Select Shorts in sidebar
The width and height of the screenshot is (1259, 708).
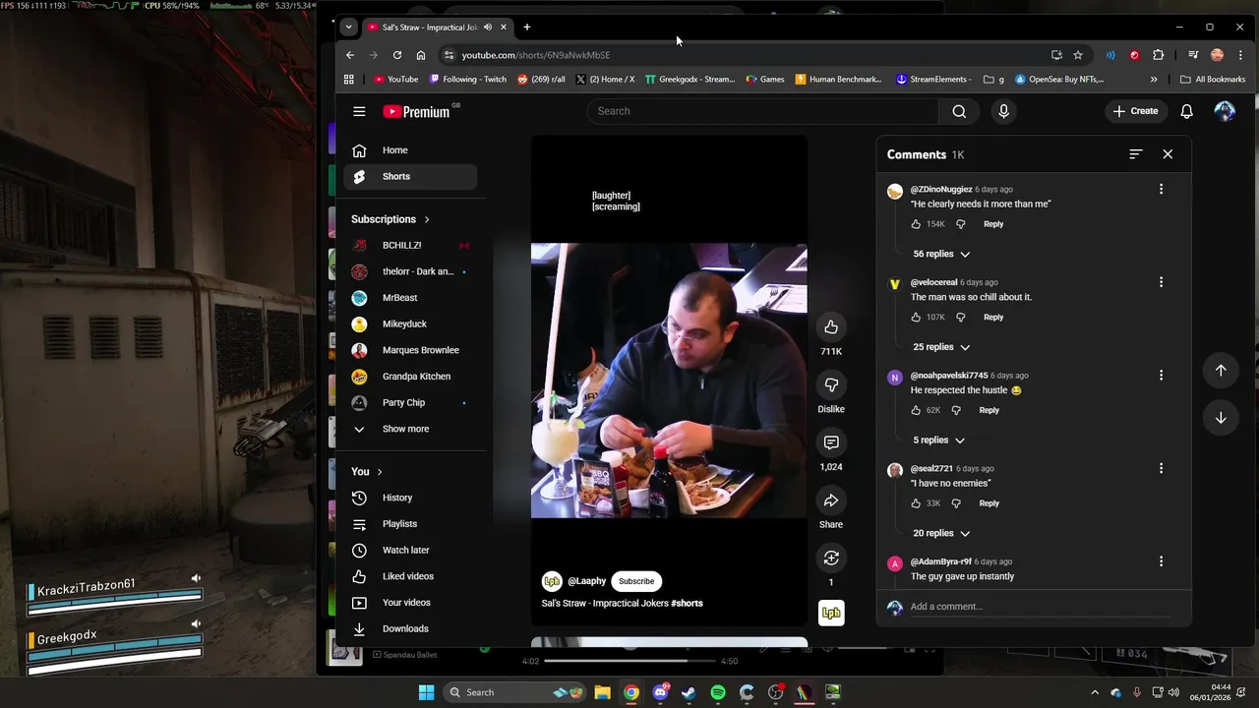[x=410, y=176]
